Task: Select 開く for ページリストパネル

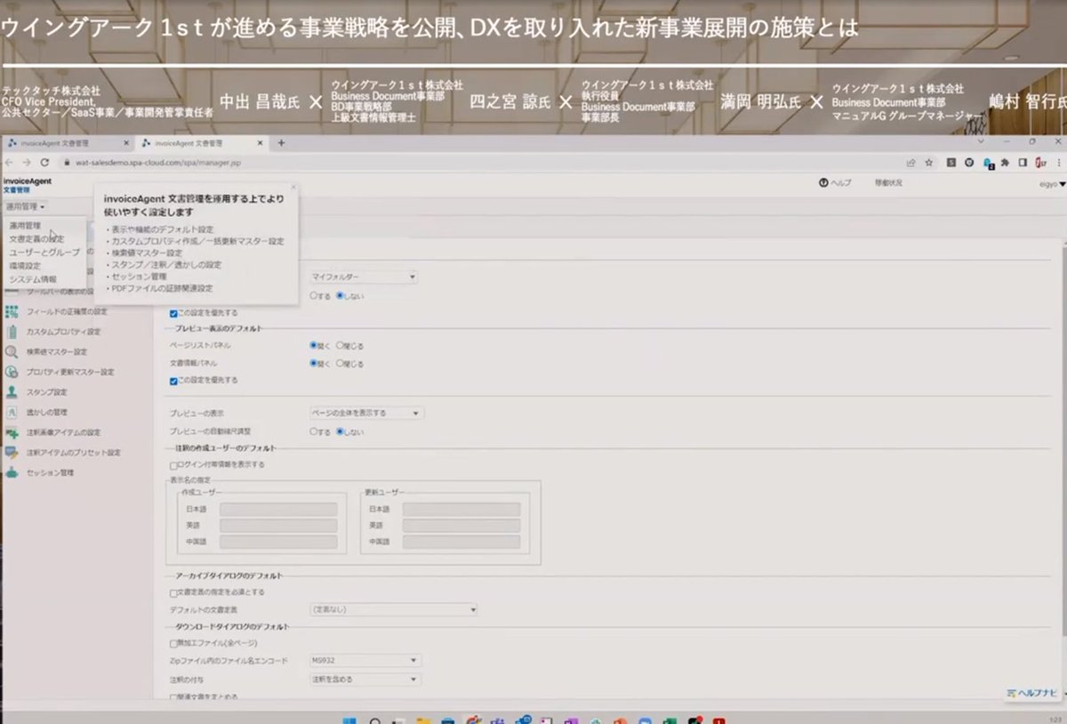Action: [313, 345]
